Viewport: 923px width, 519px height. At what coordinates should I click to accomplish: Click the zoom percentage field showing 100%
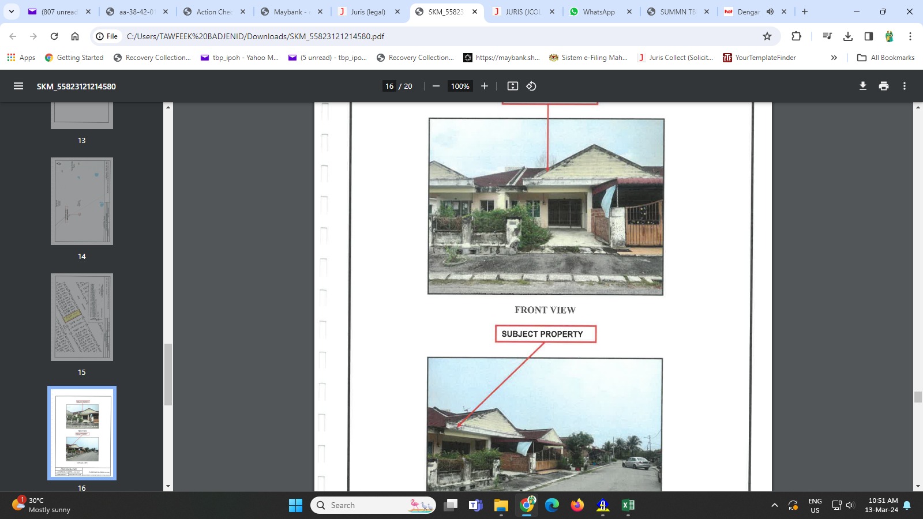tap(460, 86)
